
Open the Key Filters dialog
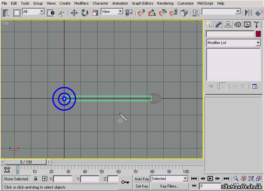click(x=169, y=186)
